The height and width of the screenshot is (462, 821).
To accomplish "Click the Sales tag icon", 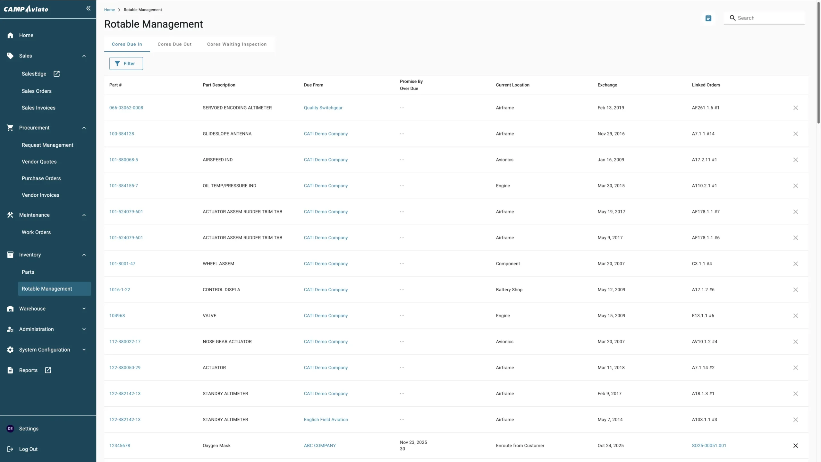I will point(10,56).
